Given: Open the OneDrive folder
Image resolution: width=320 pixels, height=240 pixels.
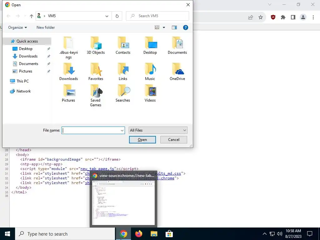Looking at the screenshot, I should [177, 72].
